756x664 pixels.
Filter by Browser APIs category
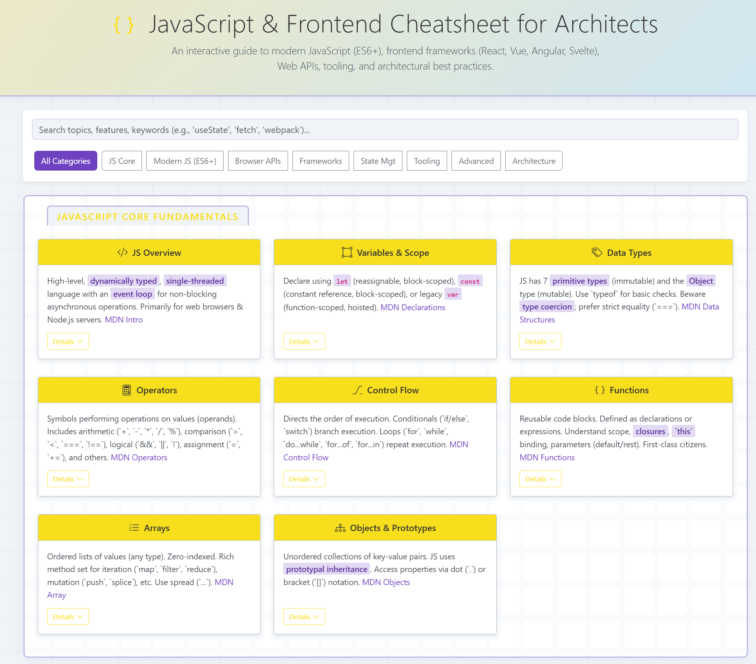(x=258, y=161)
